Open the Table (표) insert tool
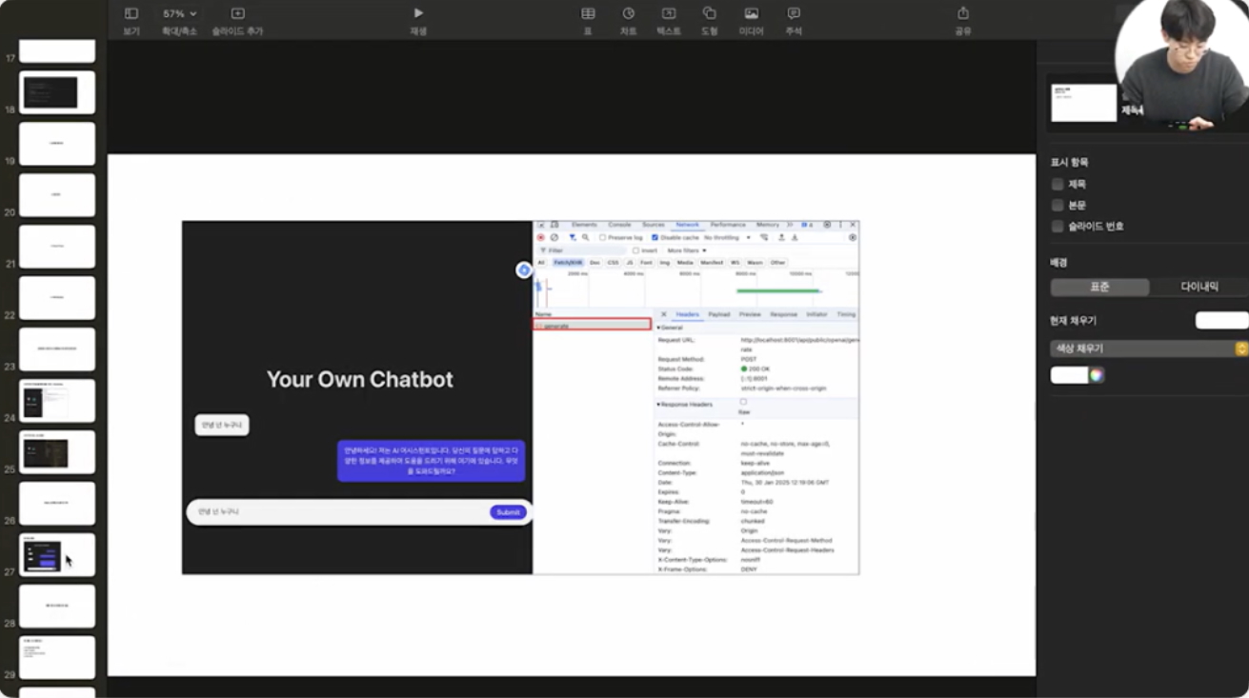 588,14
